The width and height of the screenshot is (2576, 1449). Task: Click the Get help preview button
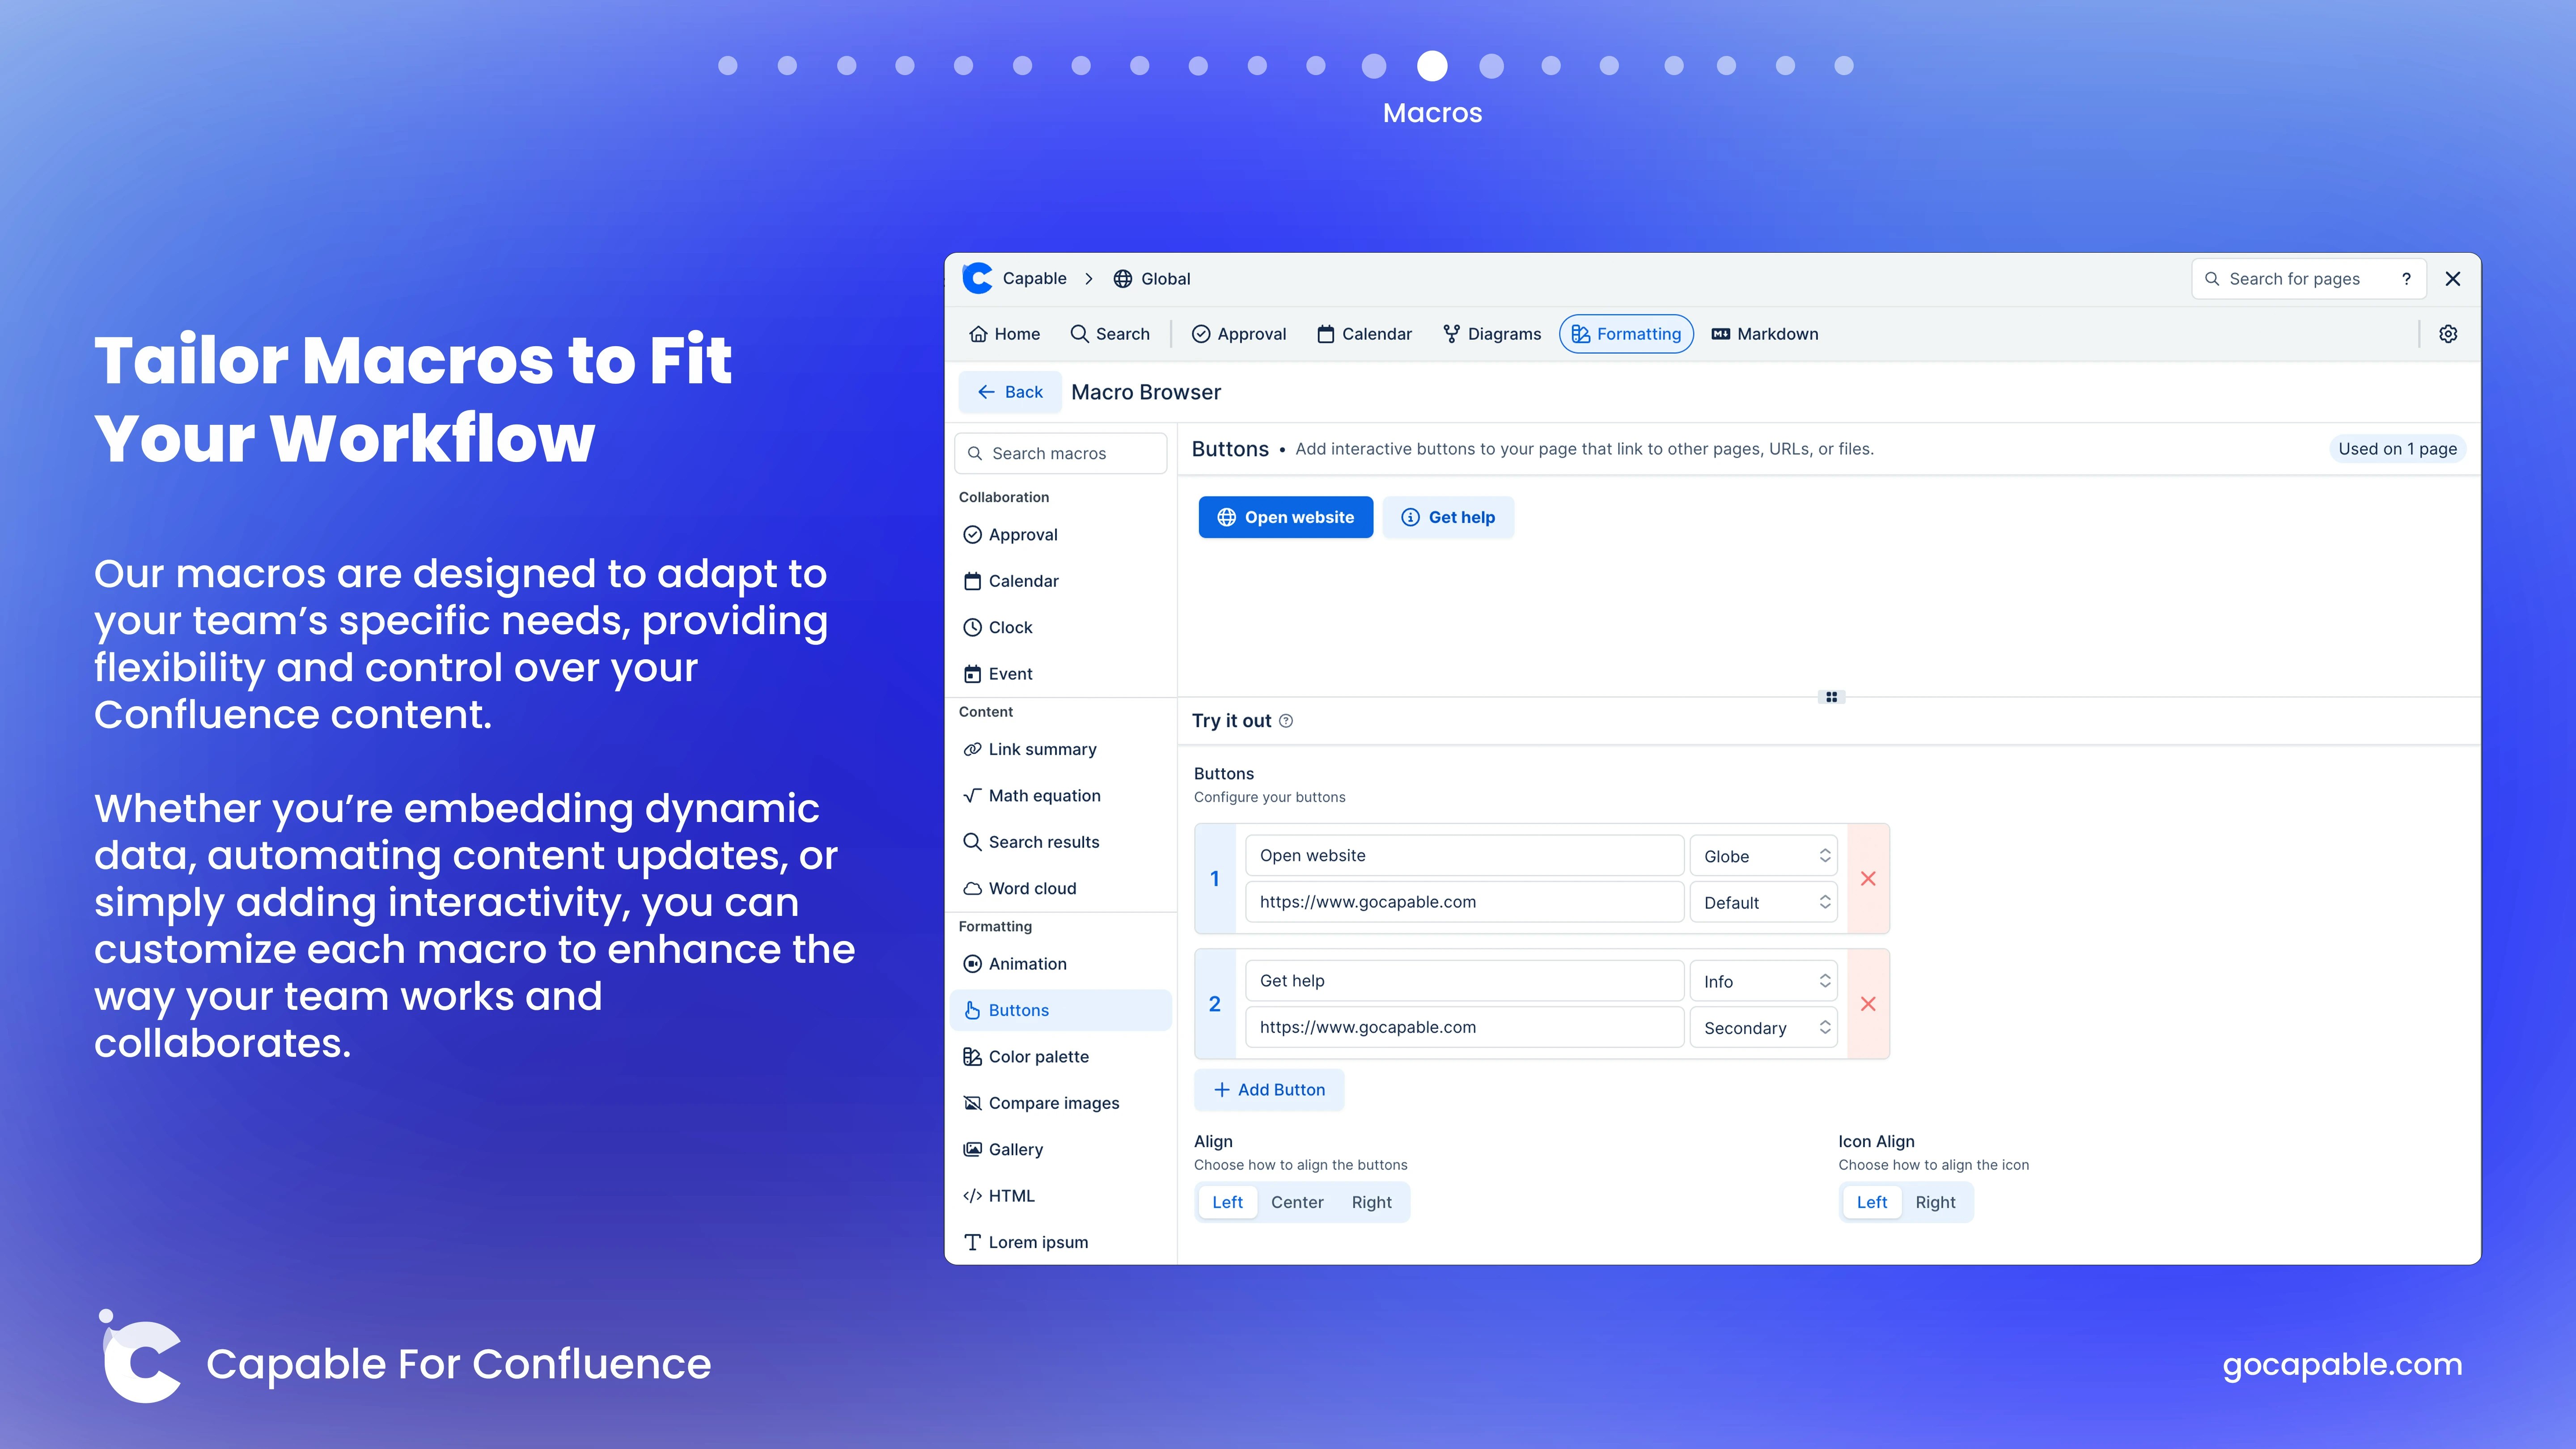pos(1448,517)
